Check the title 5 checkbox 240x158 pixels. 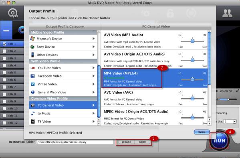[4, 73]
